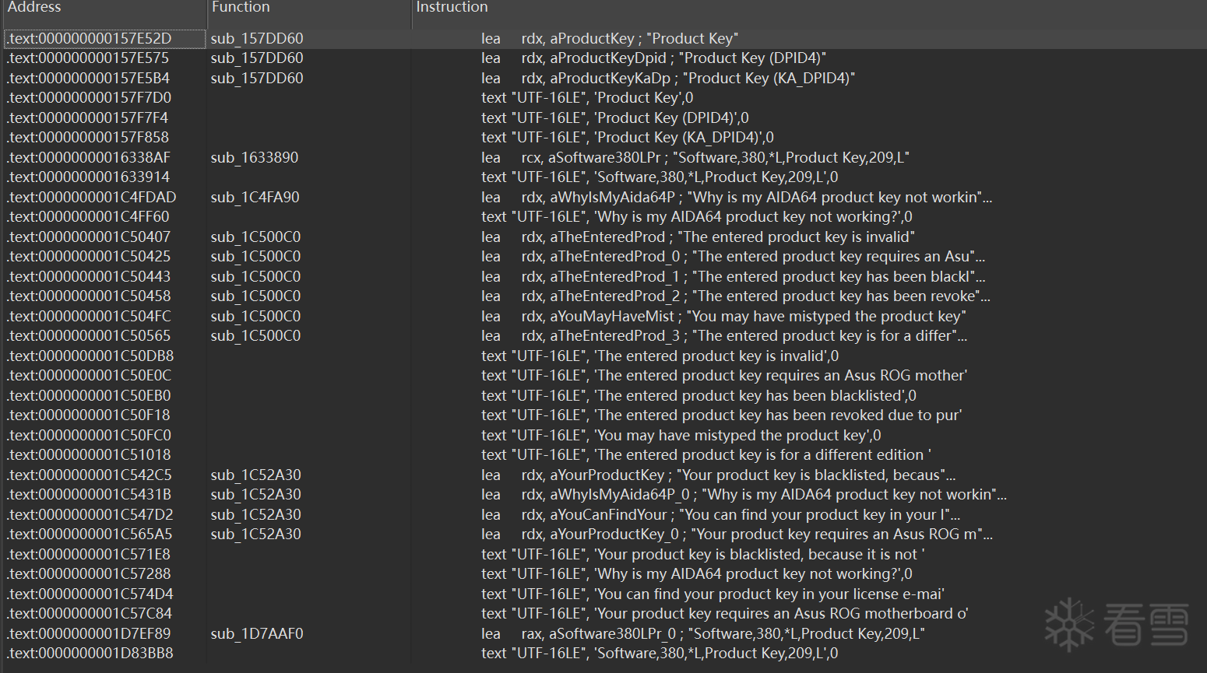Viewport: 1207px width, 673px height.
Task: Select the row at address 1C4FF60
Action: (88, 217)
